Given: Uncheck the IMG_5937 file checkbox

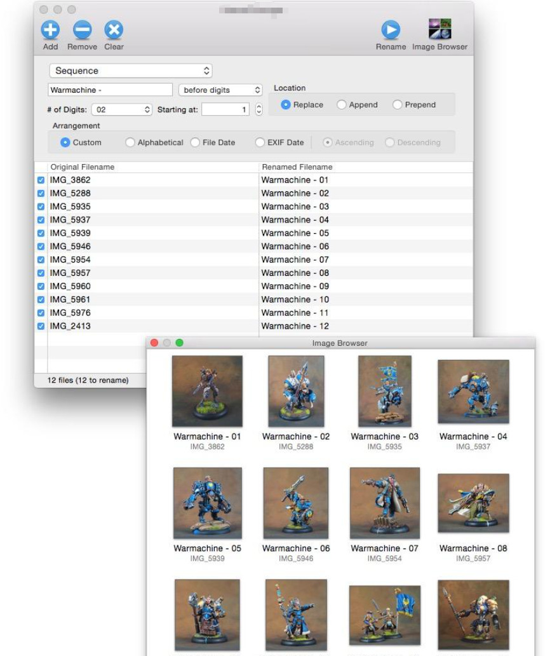Looking at the screenshot, I should click(x=41, y=220).
